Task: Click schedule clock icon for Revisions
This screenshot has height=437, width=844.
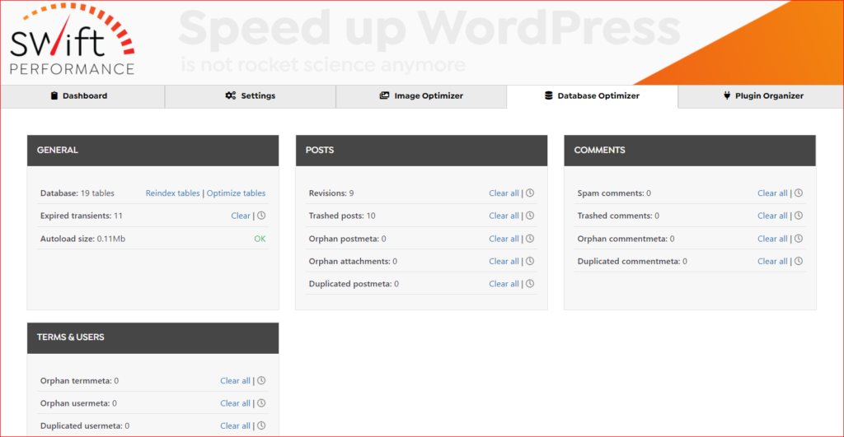Action: [x=530, y=193]
